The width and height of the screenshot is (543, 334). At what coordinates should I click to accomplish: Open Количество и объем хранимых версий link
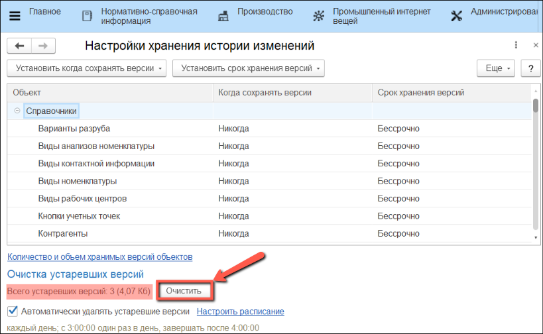tap(99, 256)
